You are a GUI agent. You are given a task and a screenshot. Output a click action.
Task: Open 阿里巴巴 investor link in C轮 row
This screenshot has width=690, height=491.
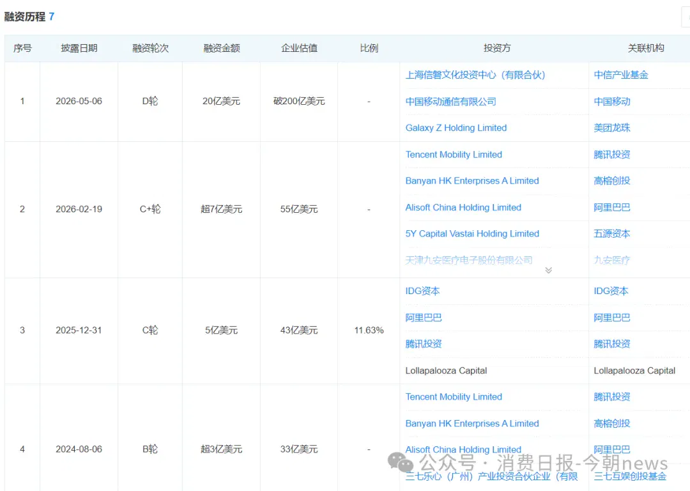click(x=424, y=318)
